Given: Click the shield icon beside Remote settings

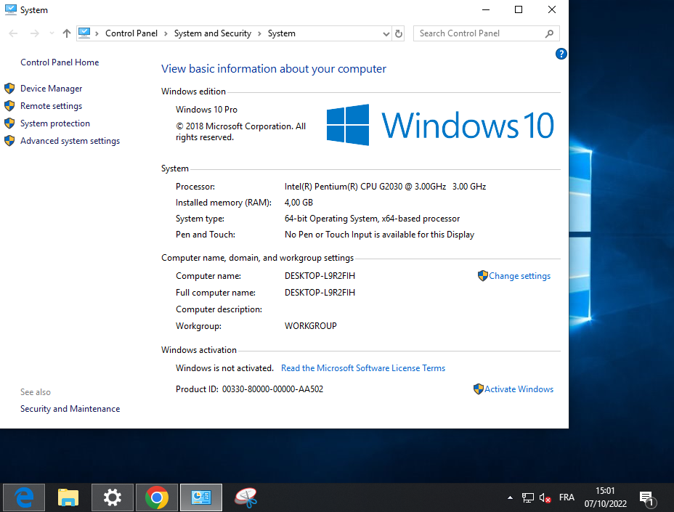Looking at the screenshot, I should (x=9, y=106).
